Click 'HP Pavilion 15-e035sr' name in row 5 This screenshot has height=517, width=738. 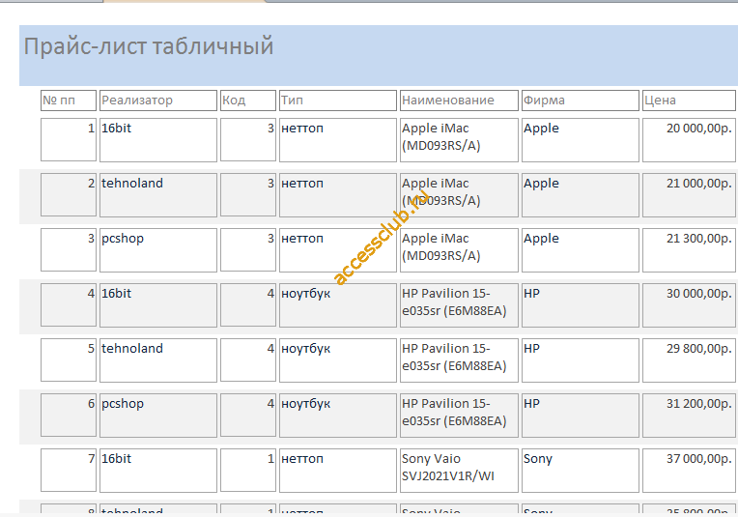[459, 360]
